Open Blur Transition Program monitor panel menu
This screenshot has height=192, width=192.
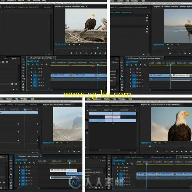click(x=73, y=105)
